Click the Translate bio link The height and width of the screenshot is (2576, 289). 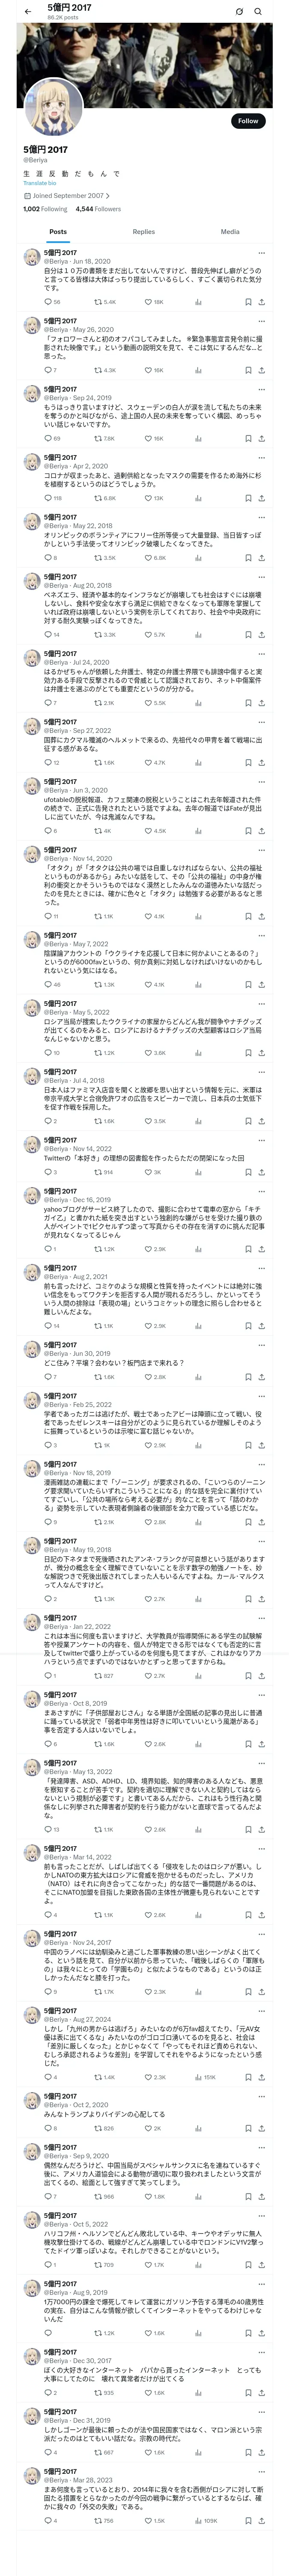[40, 183]
